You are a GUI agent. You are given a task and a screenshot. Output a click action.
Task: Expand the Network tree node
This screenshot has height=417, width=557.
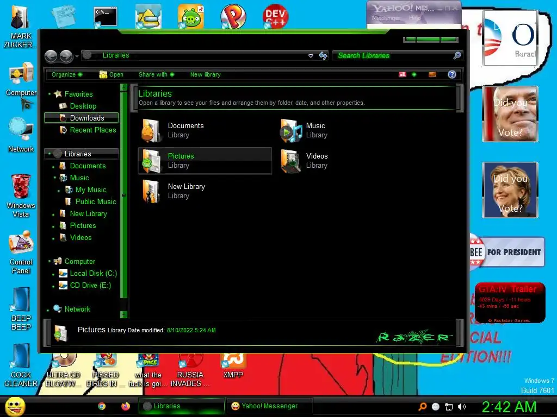48,310
